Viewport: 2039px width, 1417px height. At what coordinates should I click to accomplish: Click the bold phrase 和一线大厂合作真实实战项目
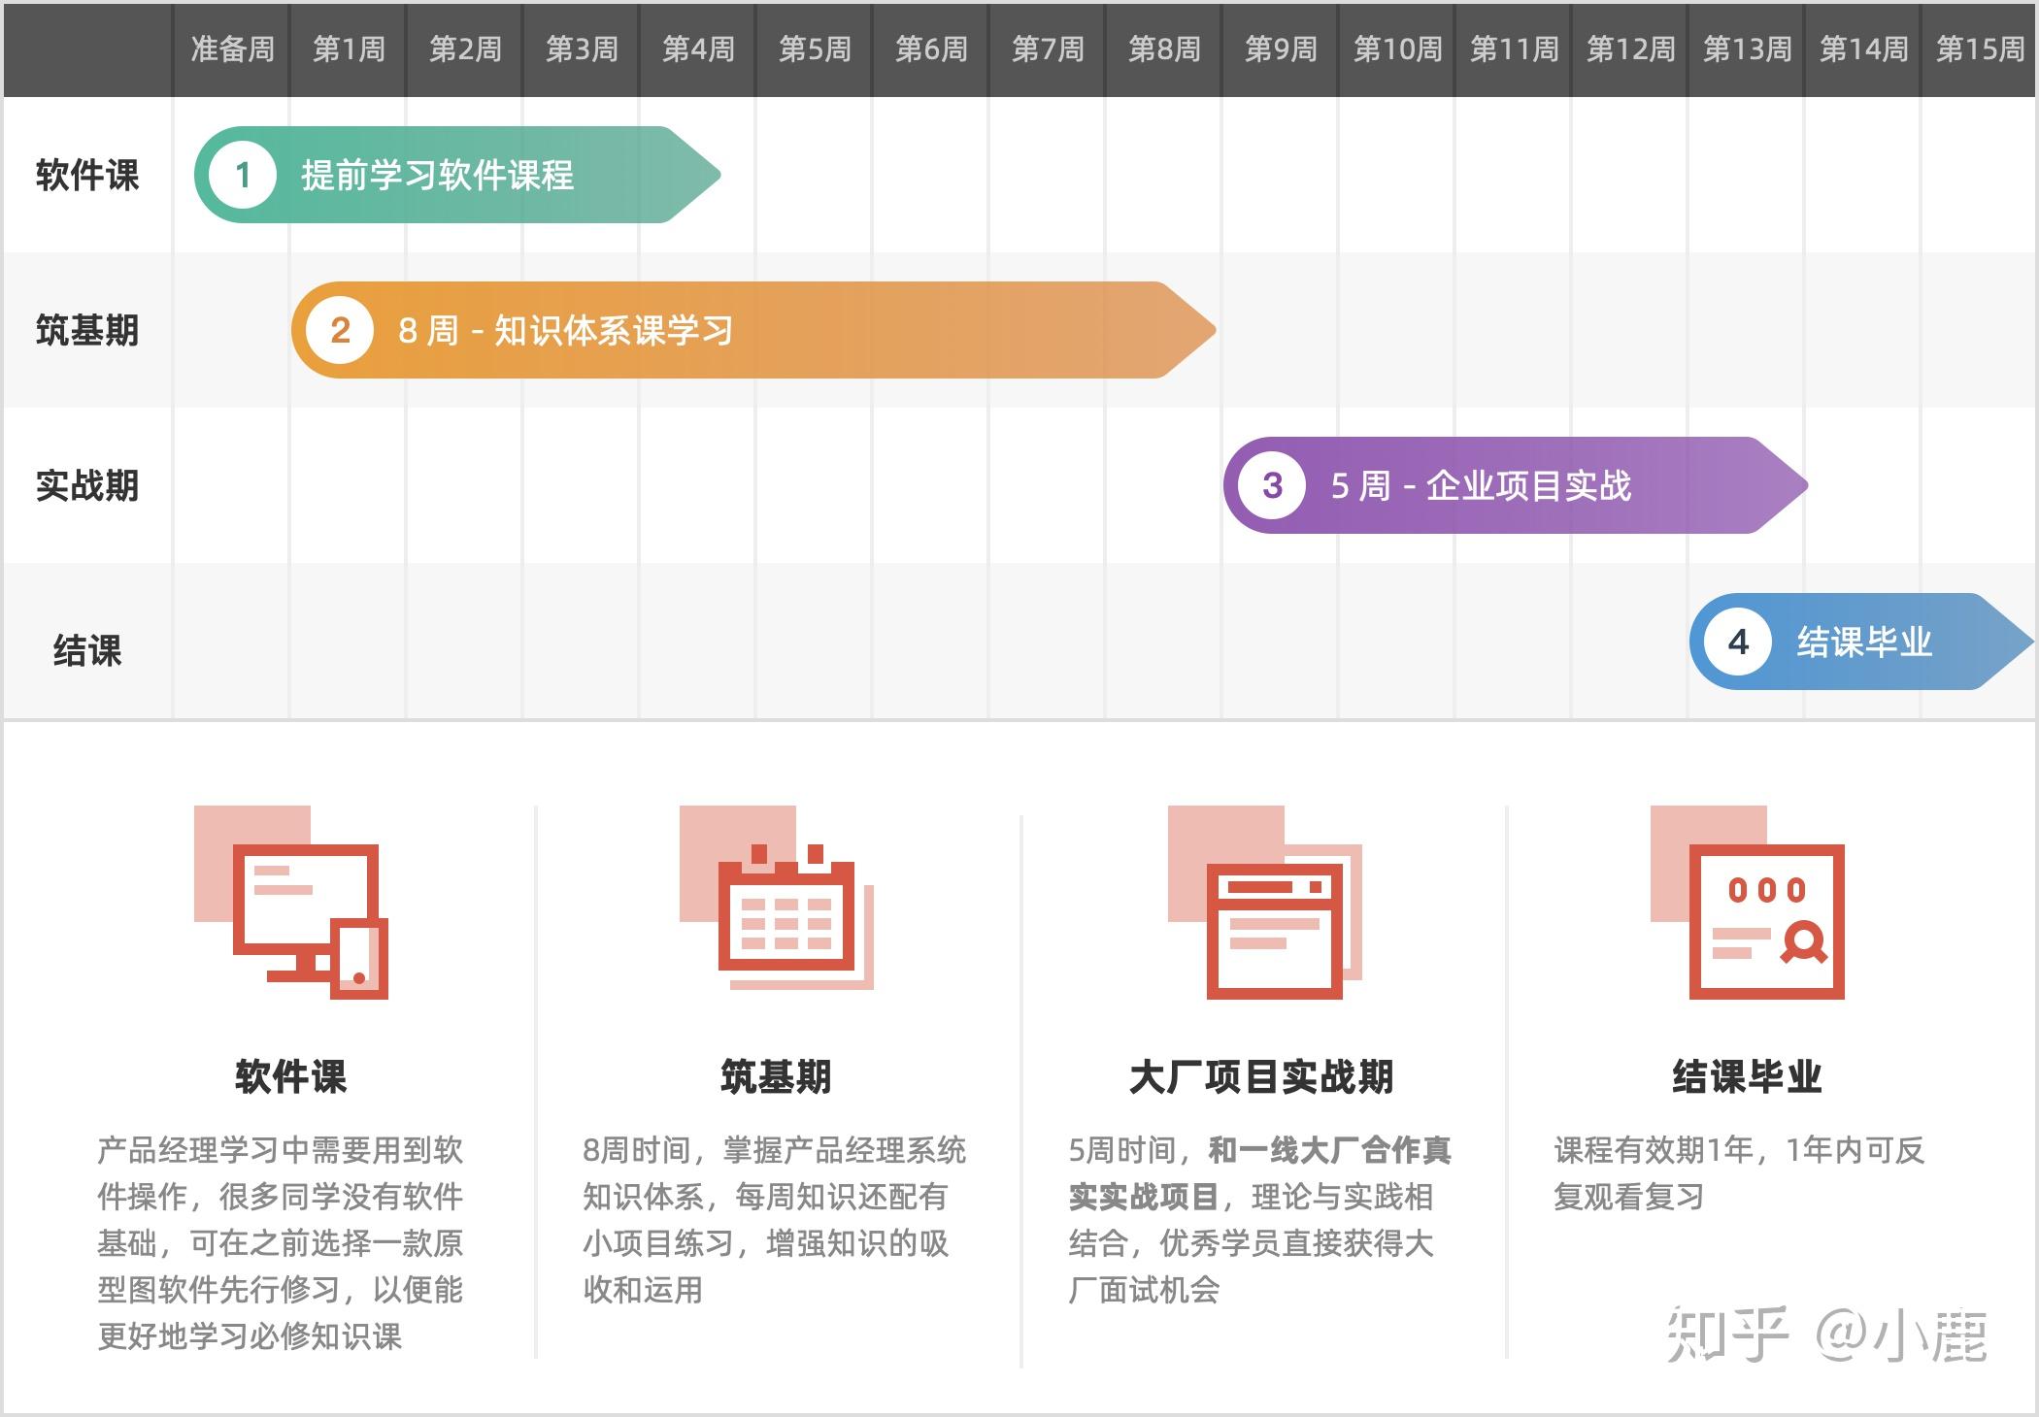pyautogui.click(x=1260, y=1173)
